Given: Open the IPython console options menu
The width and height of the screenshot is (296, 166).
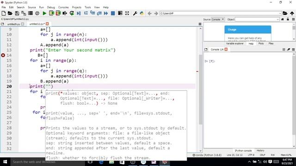Looking at the screenshot, I should click(293, 49).
